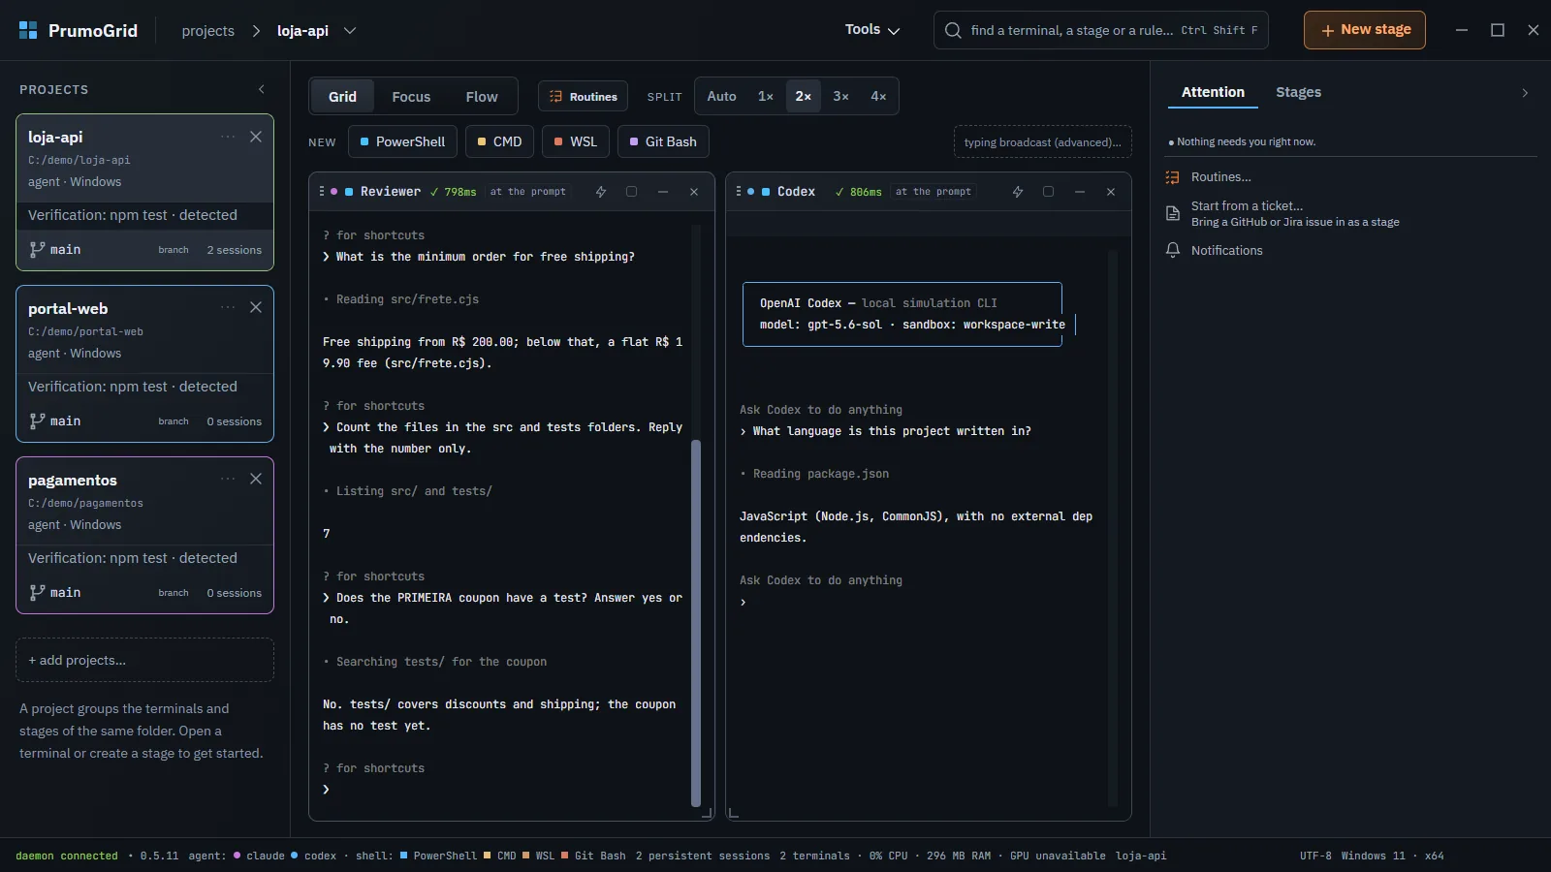Click the drag handle dots on Reviewer terminal

[322, 192]
